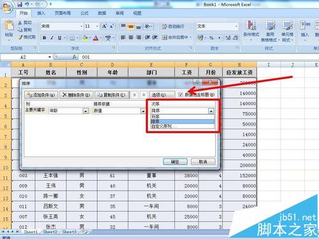Select cell with name 王本强
This screenshot has width=319, height=239.
tap(50, 175)
